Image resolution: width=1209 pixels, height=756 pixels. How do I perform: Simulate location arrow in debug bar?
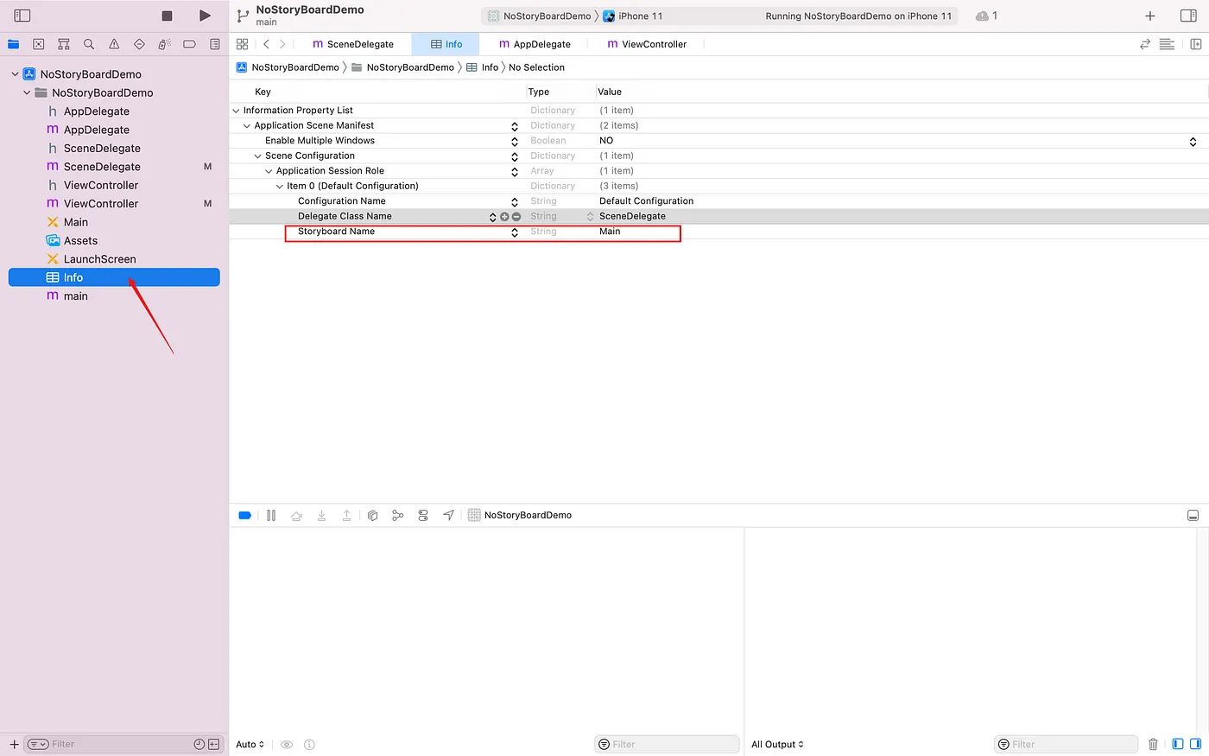448,515
